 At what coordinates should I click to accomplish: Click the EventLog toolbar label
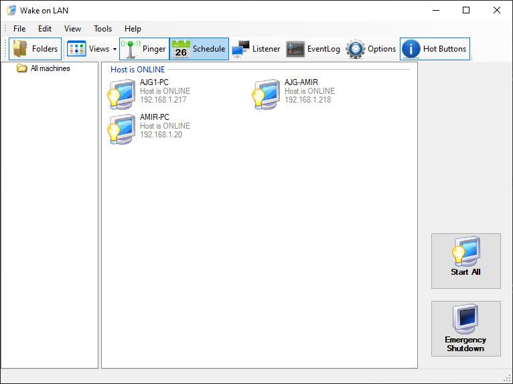pos(323,49)
